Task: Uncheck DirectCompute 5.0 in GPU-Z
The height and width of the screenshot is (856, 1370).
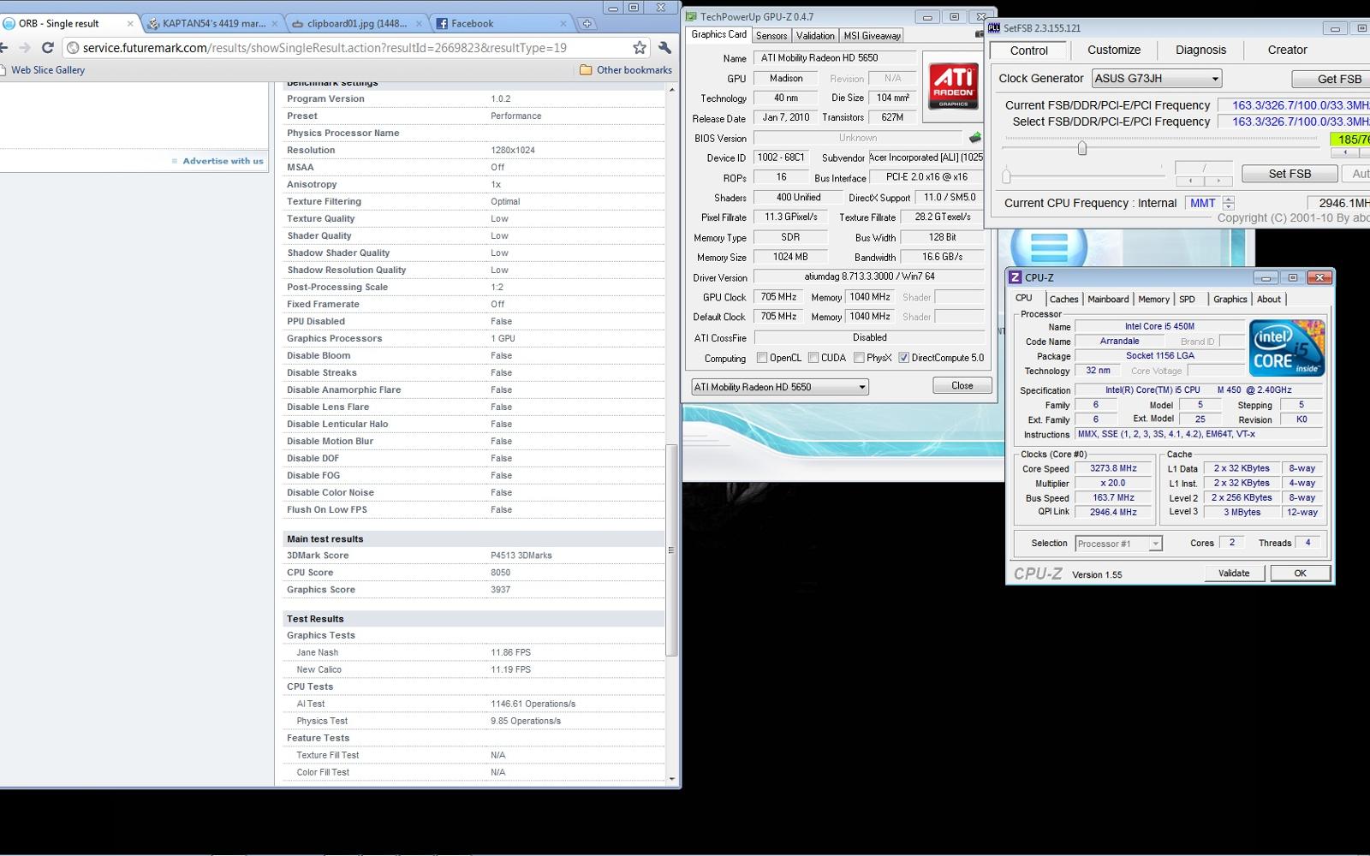Action: coord(903,358)
